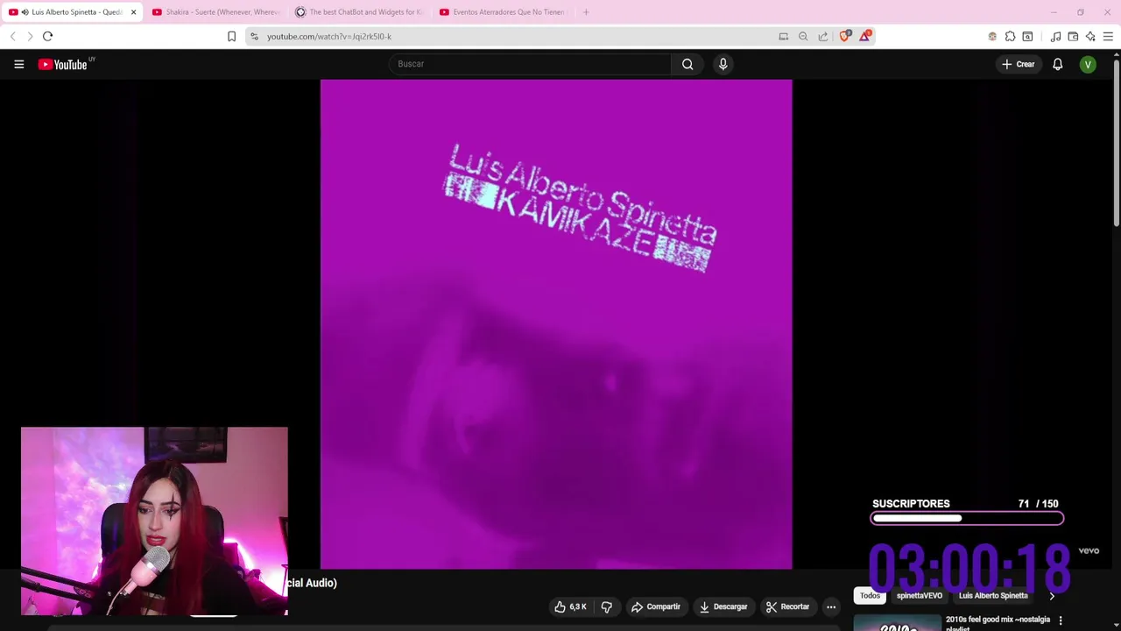Open the YouTube guide hamburger menu

18,64
